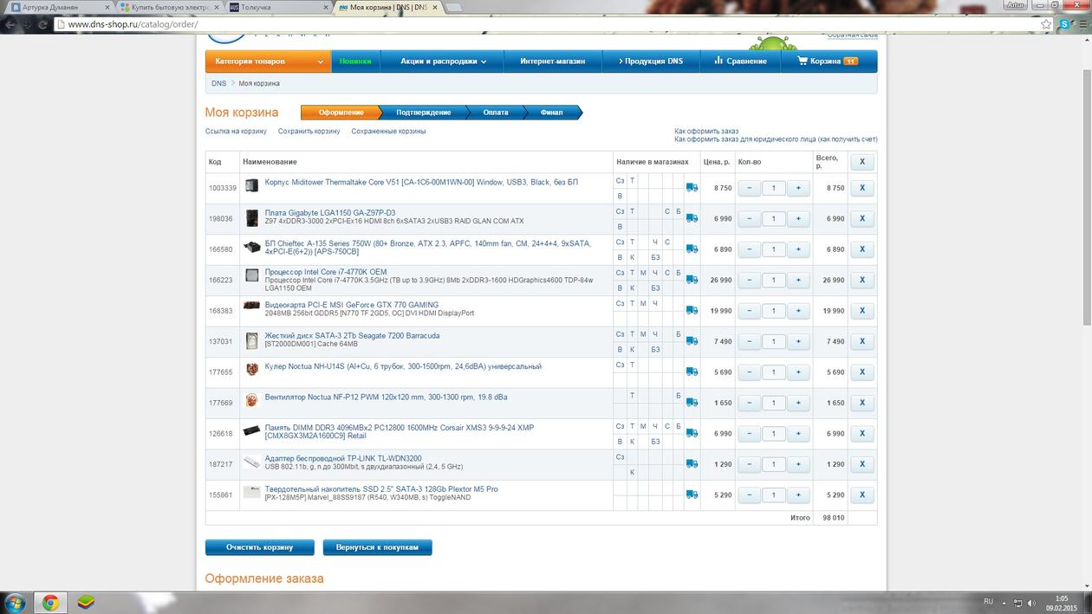The image size is (1092, 614).
Task: Increase quantity of Plextor M5 Pro SSD
Action: [798, 495]
